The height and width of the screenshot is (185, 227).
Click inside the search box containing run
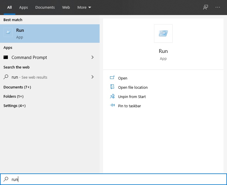pos(116,179)
